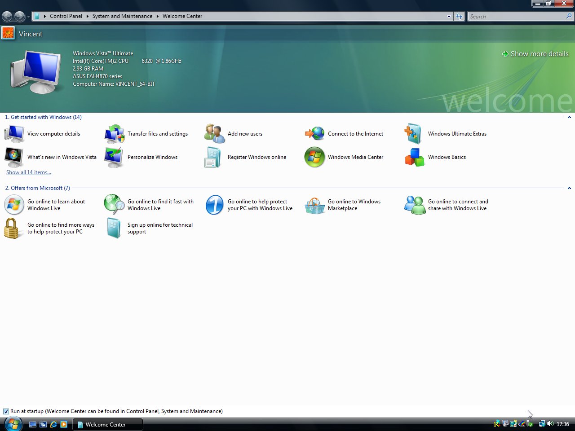The width and height of the screenshot is (575, 431).
Task: Open the Windows Start orb
Action: [x=13, y=424]
